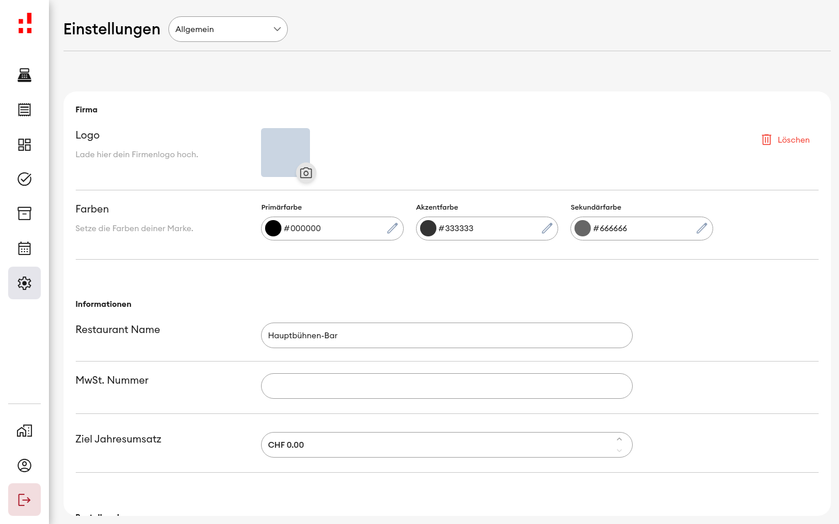Viewport: 839px width, 524px height.
Task: Click the gray Sekundärfarbe swatch
Action: click(x=583, y=228)
